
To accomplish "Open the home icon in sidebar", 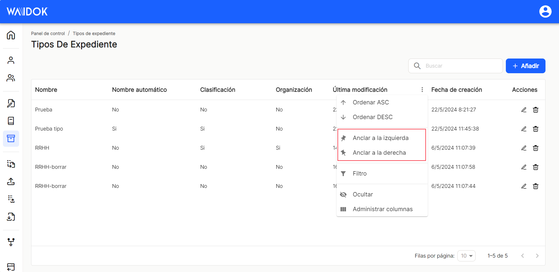I will pos(11,35).
